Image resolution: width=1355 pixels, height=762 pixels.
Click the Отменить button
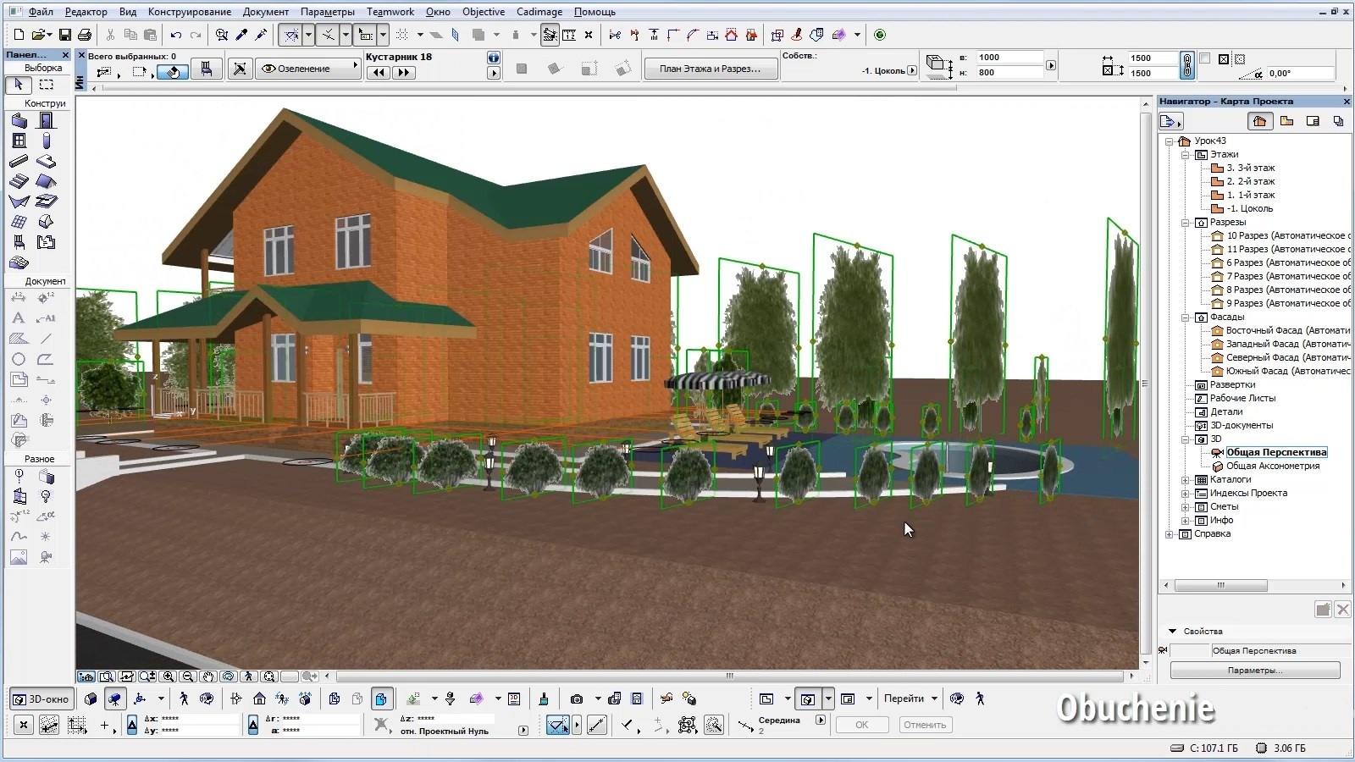[925, 725]
